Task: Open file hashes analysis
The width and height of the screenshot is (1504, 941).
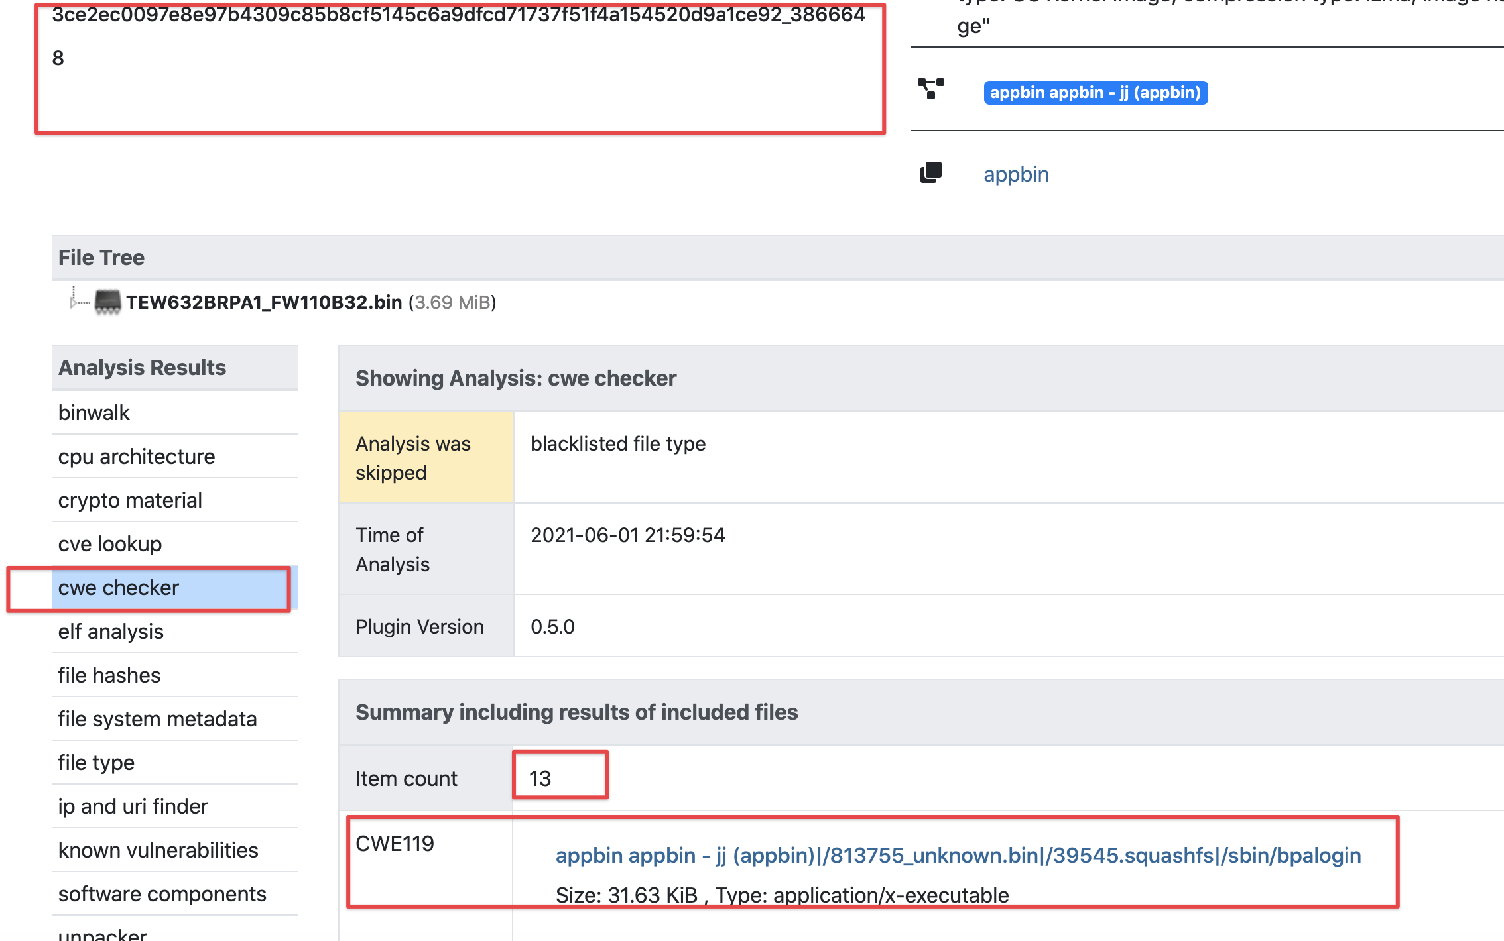Action: 109,675
